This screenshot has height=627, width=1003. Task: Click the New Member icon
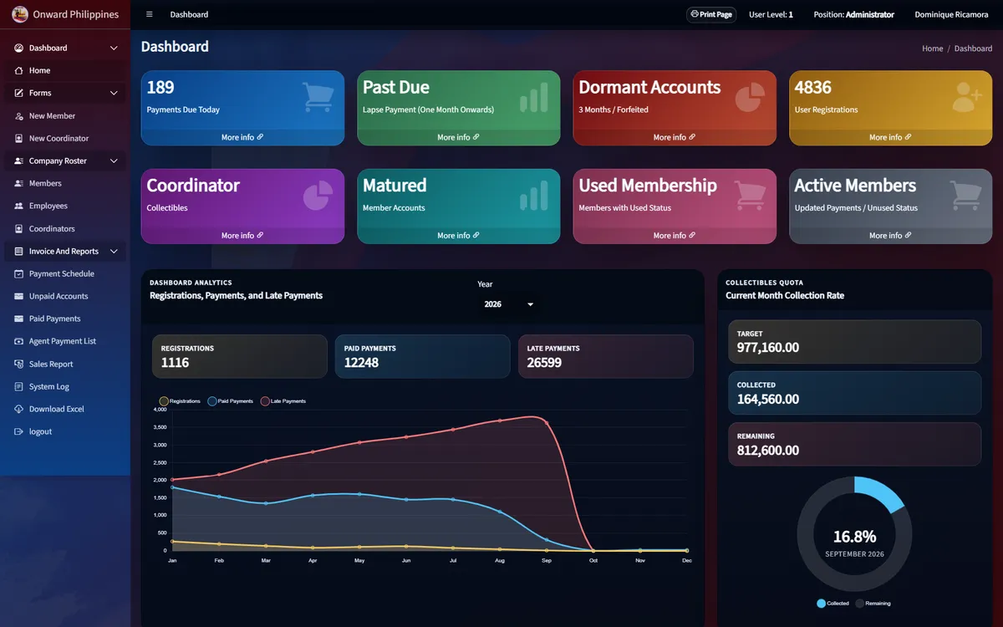tap(18, 115)
